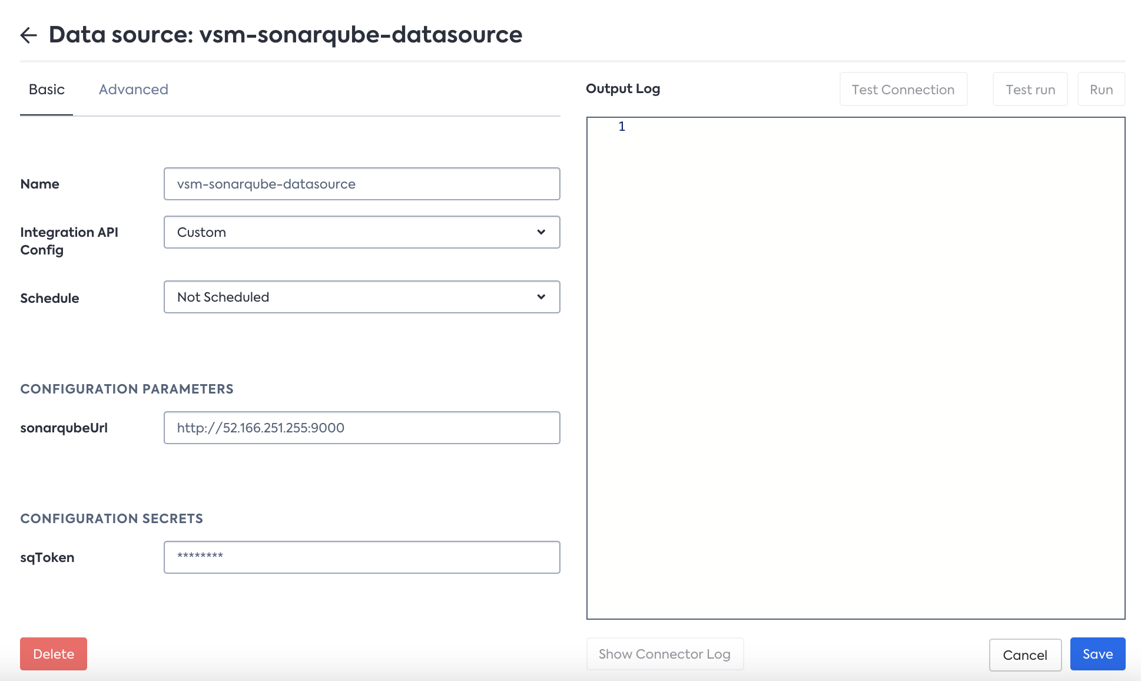Edit the Name input field
This screenshot has width=1141, height=681.
click(x=361, y=184)
